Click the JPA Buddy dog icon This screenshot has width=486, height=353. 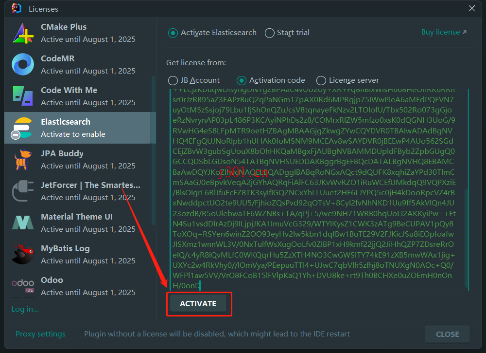(23, 160)
